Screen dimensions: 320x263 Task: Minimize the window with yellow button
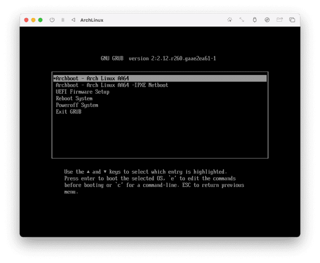click(33, 20)
